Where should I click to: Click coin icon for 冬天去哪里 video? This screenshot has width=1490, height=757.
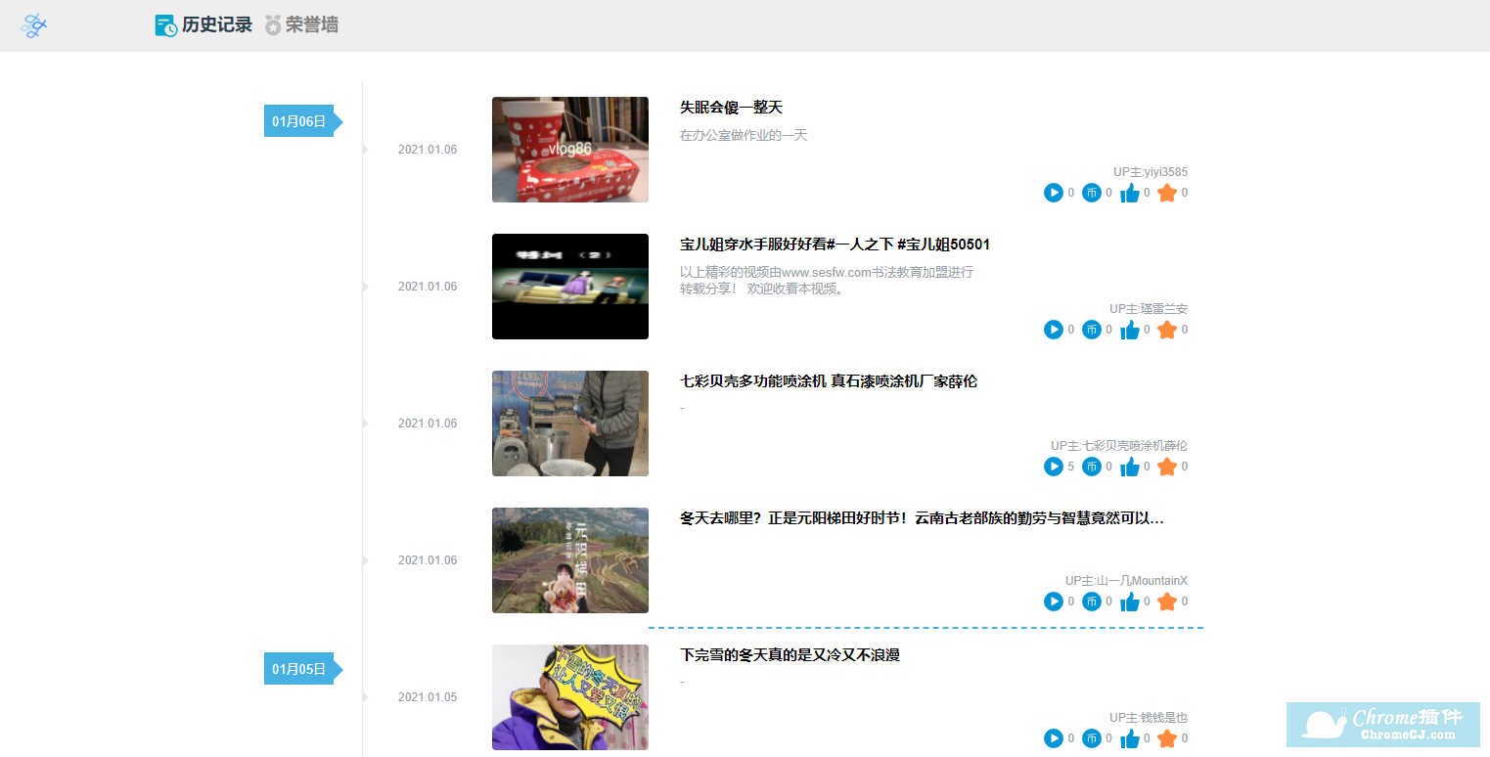pyautogui.click(x=1091, y=601)
